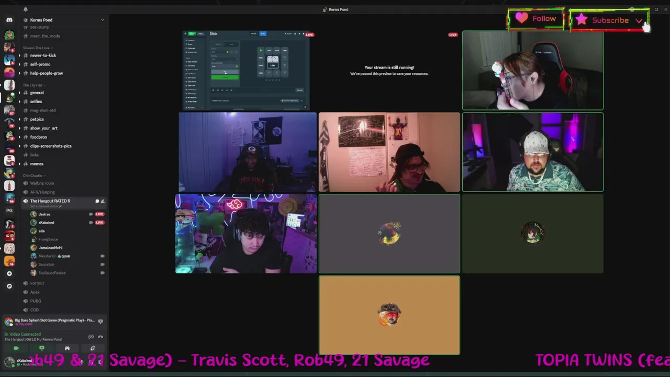Click the Follow button

click(x=535, y=19)
